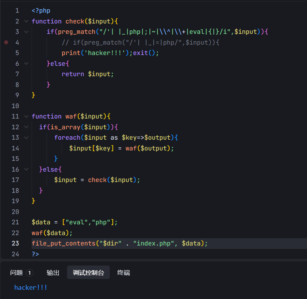Click the regex pattern string on line 3
The image size is (307, 299).
(x=165, y=32)
